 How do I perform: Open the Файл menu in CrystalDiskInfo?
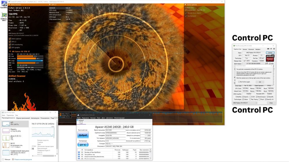coord(79,118)
